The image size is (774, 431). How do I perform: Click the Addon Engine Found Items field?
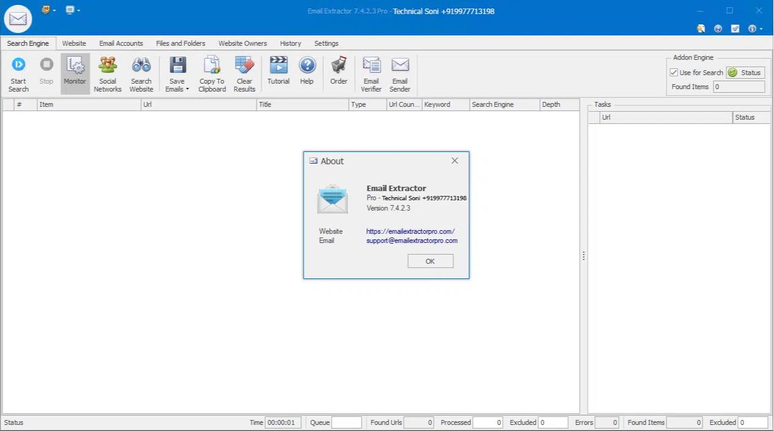pyautogui.click(x=739, y=87)
